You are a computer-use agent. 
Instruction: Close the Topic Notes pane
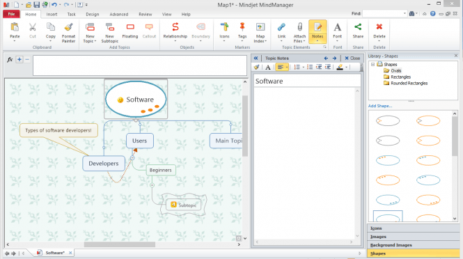[352, 58]
